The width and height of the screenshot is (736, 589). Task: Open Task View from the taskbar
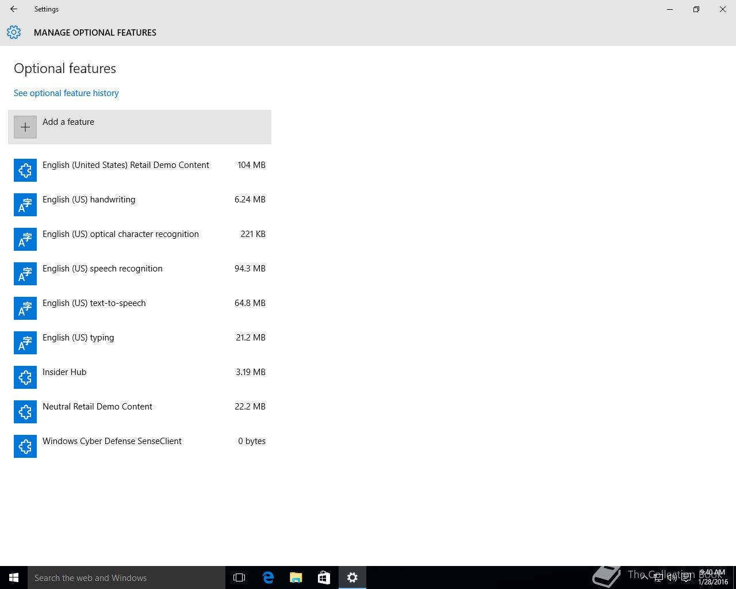tap(239, 577)
